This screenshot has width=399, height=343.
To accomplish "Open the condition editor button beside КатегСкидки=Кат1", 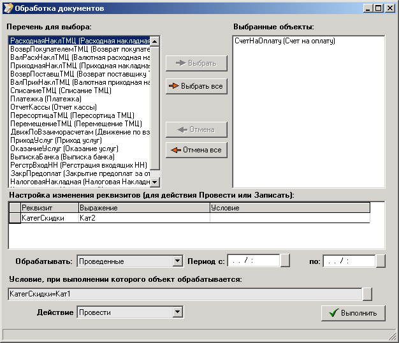I will click(x=367, y=294).
